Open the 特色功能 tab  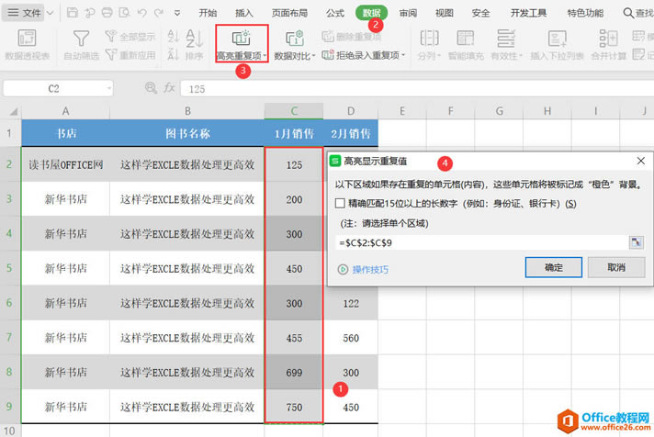pos(585,13)
